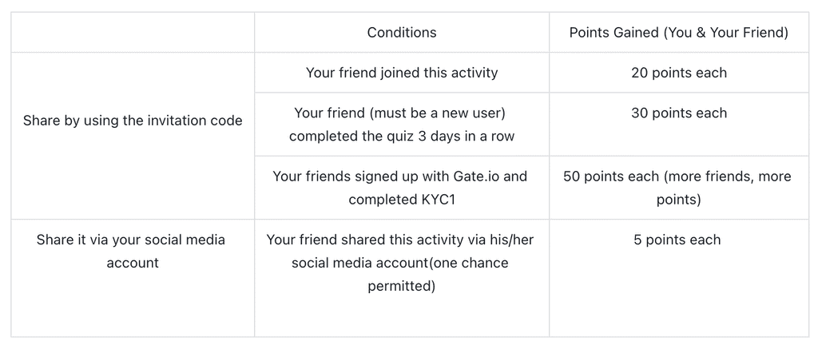Select "Share it via your social media account" cell

point(133,251)
